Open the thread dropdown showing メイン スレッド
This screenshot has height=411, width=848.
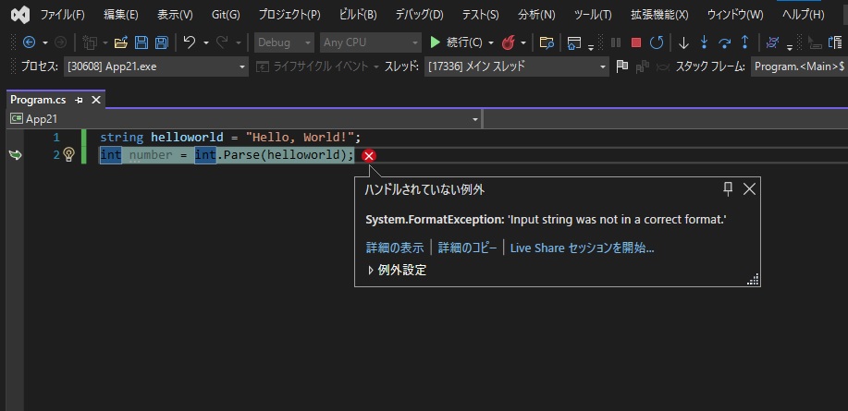click(x=516, y=66)
